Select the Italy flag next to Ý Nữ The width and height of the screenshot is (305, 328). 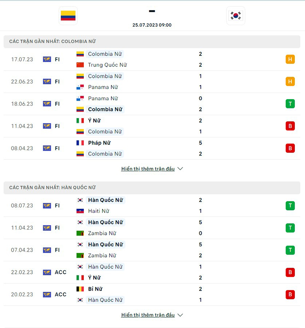(x=80, y=120)
